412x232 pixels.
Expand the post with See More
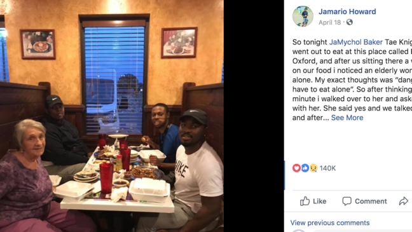pos(347,118)
